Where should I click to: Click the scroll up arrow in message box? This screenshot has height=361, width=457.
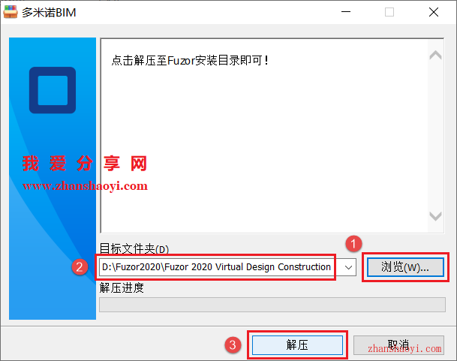[x=435, y=55]
